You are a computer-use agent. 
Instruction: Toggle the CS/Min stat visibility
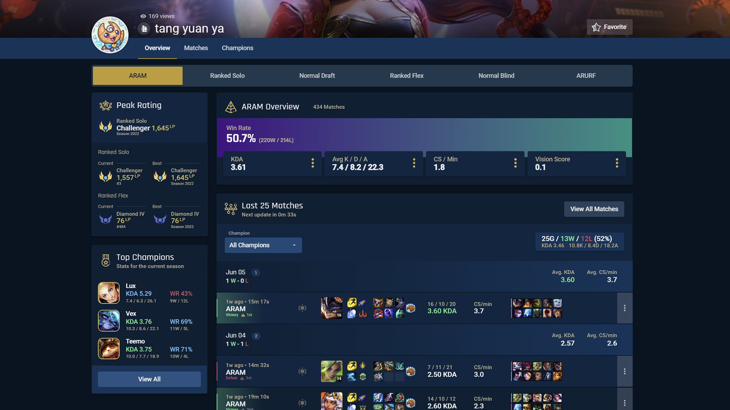click(x=516, y=163)
